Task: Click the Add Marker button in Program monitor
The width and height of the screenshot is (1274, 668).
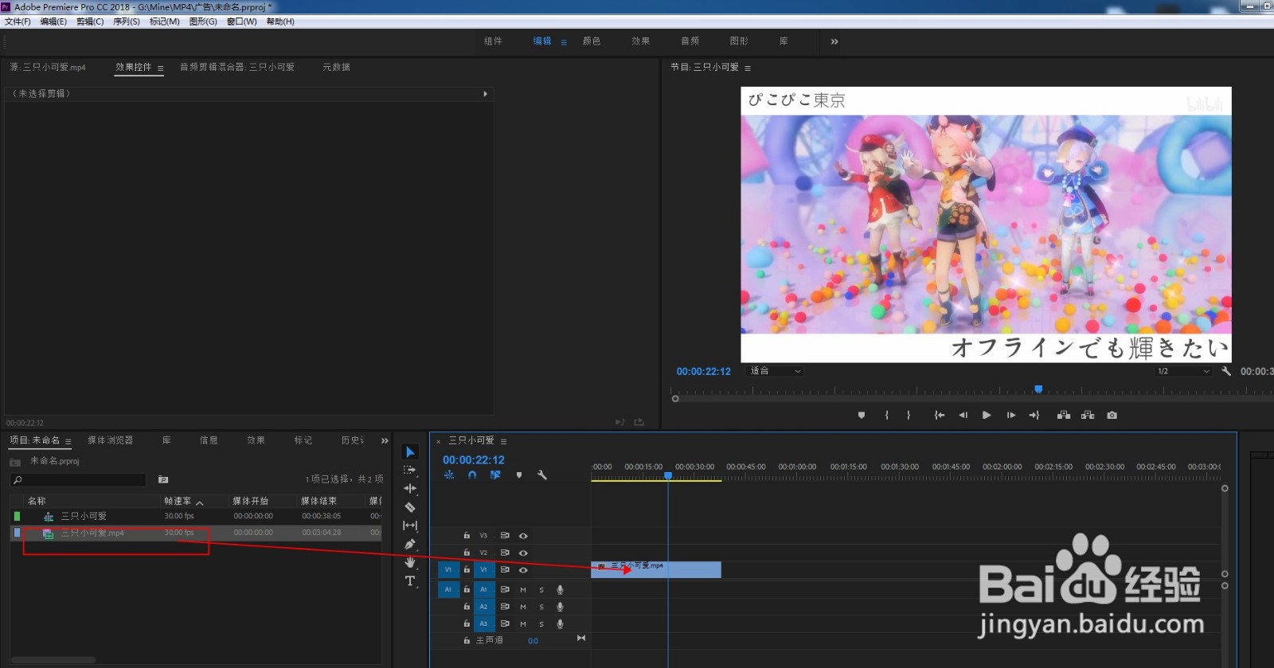Action: tap(862, 415)
